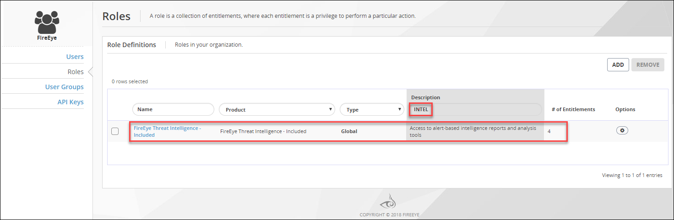Click the ADD button
The image size is (674, 220).
[x=618, y=64]
